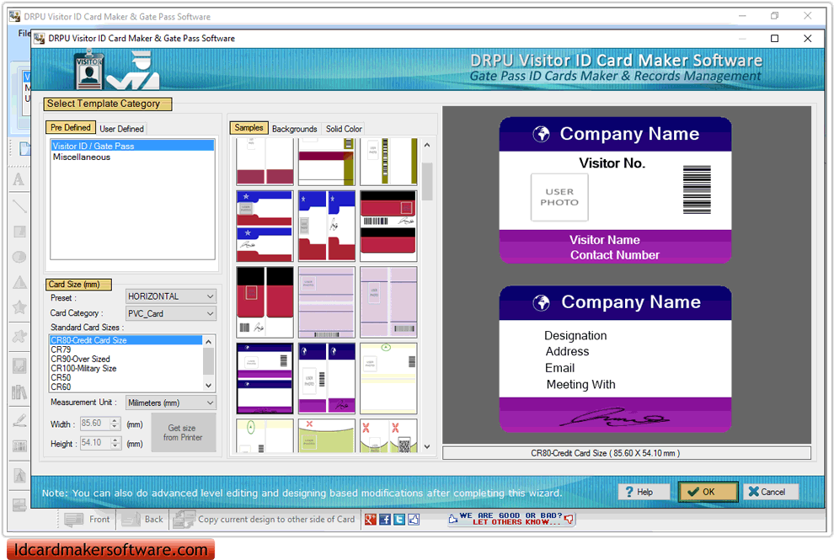Expand the Card Category PVC_Card dropdown

coord(171,314)
